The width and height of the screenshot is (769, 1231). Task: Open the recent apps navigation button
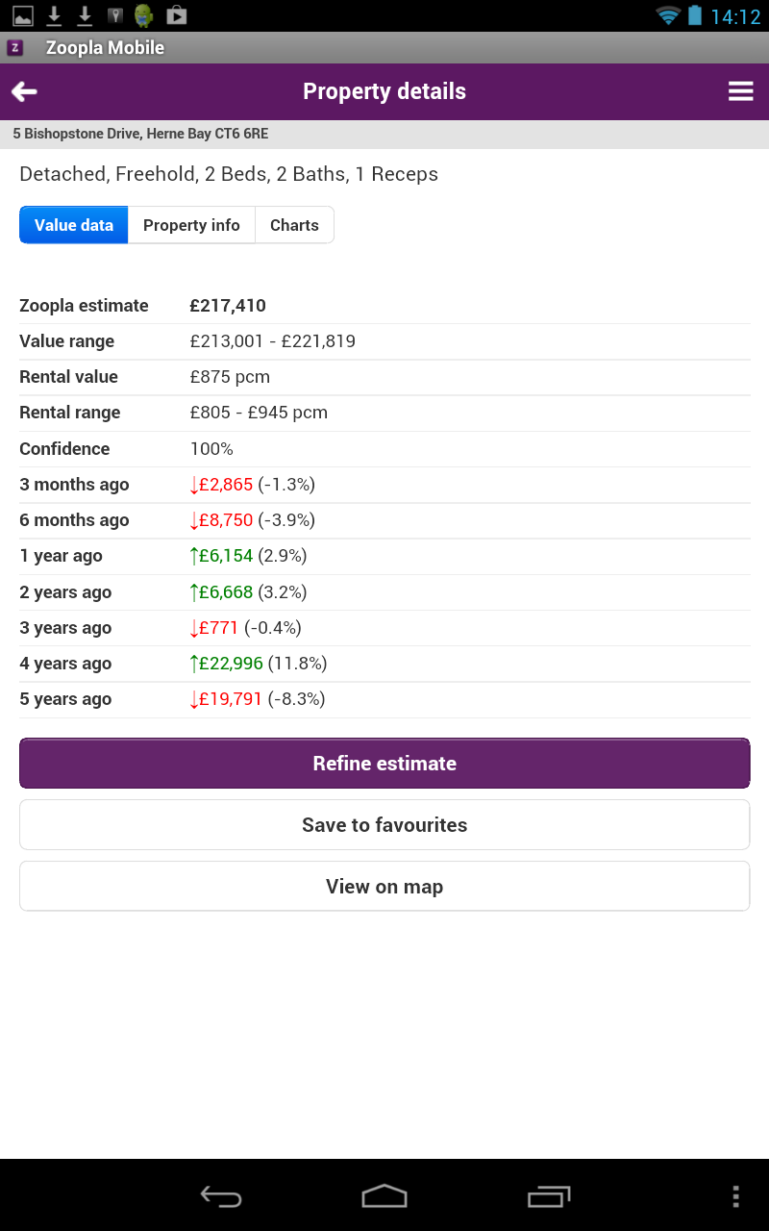[548, 1195]
